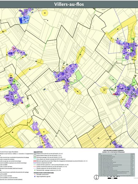This screenshot has width=138, height=184.
Task: Click the blue star 'Siège d'exploitation agricole' legend icon
Action: [35, 176]
